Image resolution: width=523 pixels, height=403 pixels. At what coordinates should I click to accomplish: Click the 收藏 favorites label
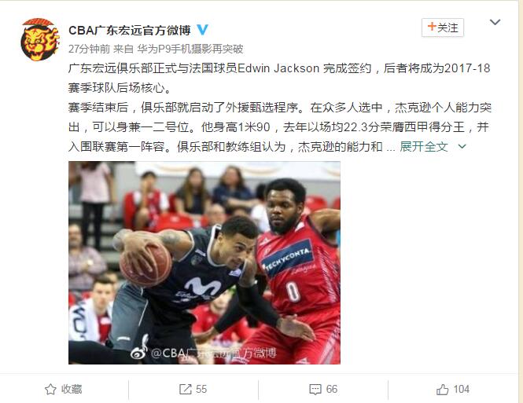pyautogui.click(x=72, y=389)
